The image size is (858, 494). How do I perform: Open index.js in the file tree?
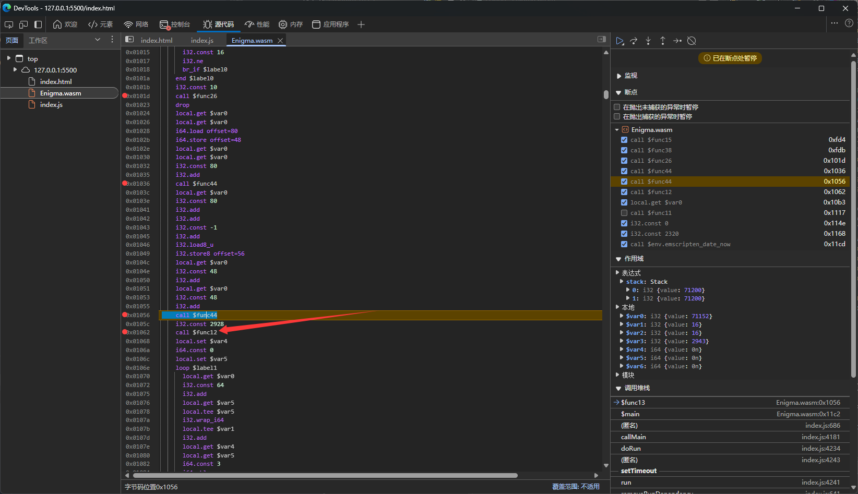51,104
